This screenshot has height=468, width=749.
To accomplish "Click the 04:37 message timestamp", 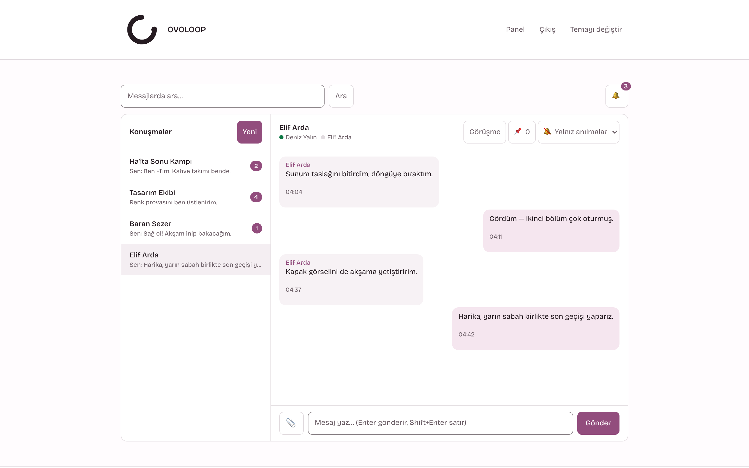I will [293, 290].
